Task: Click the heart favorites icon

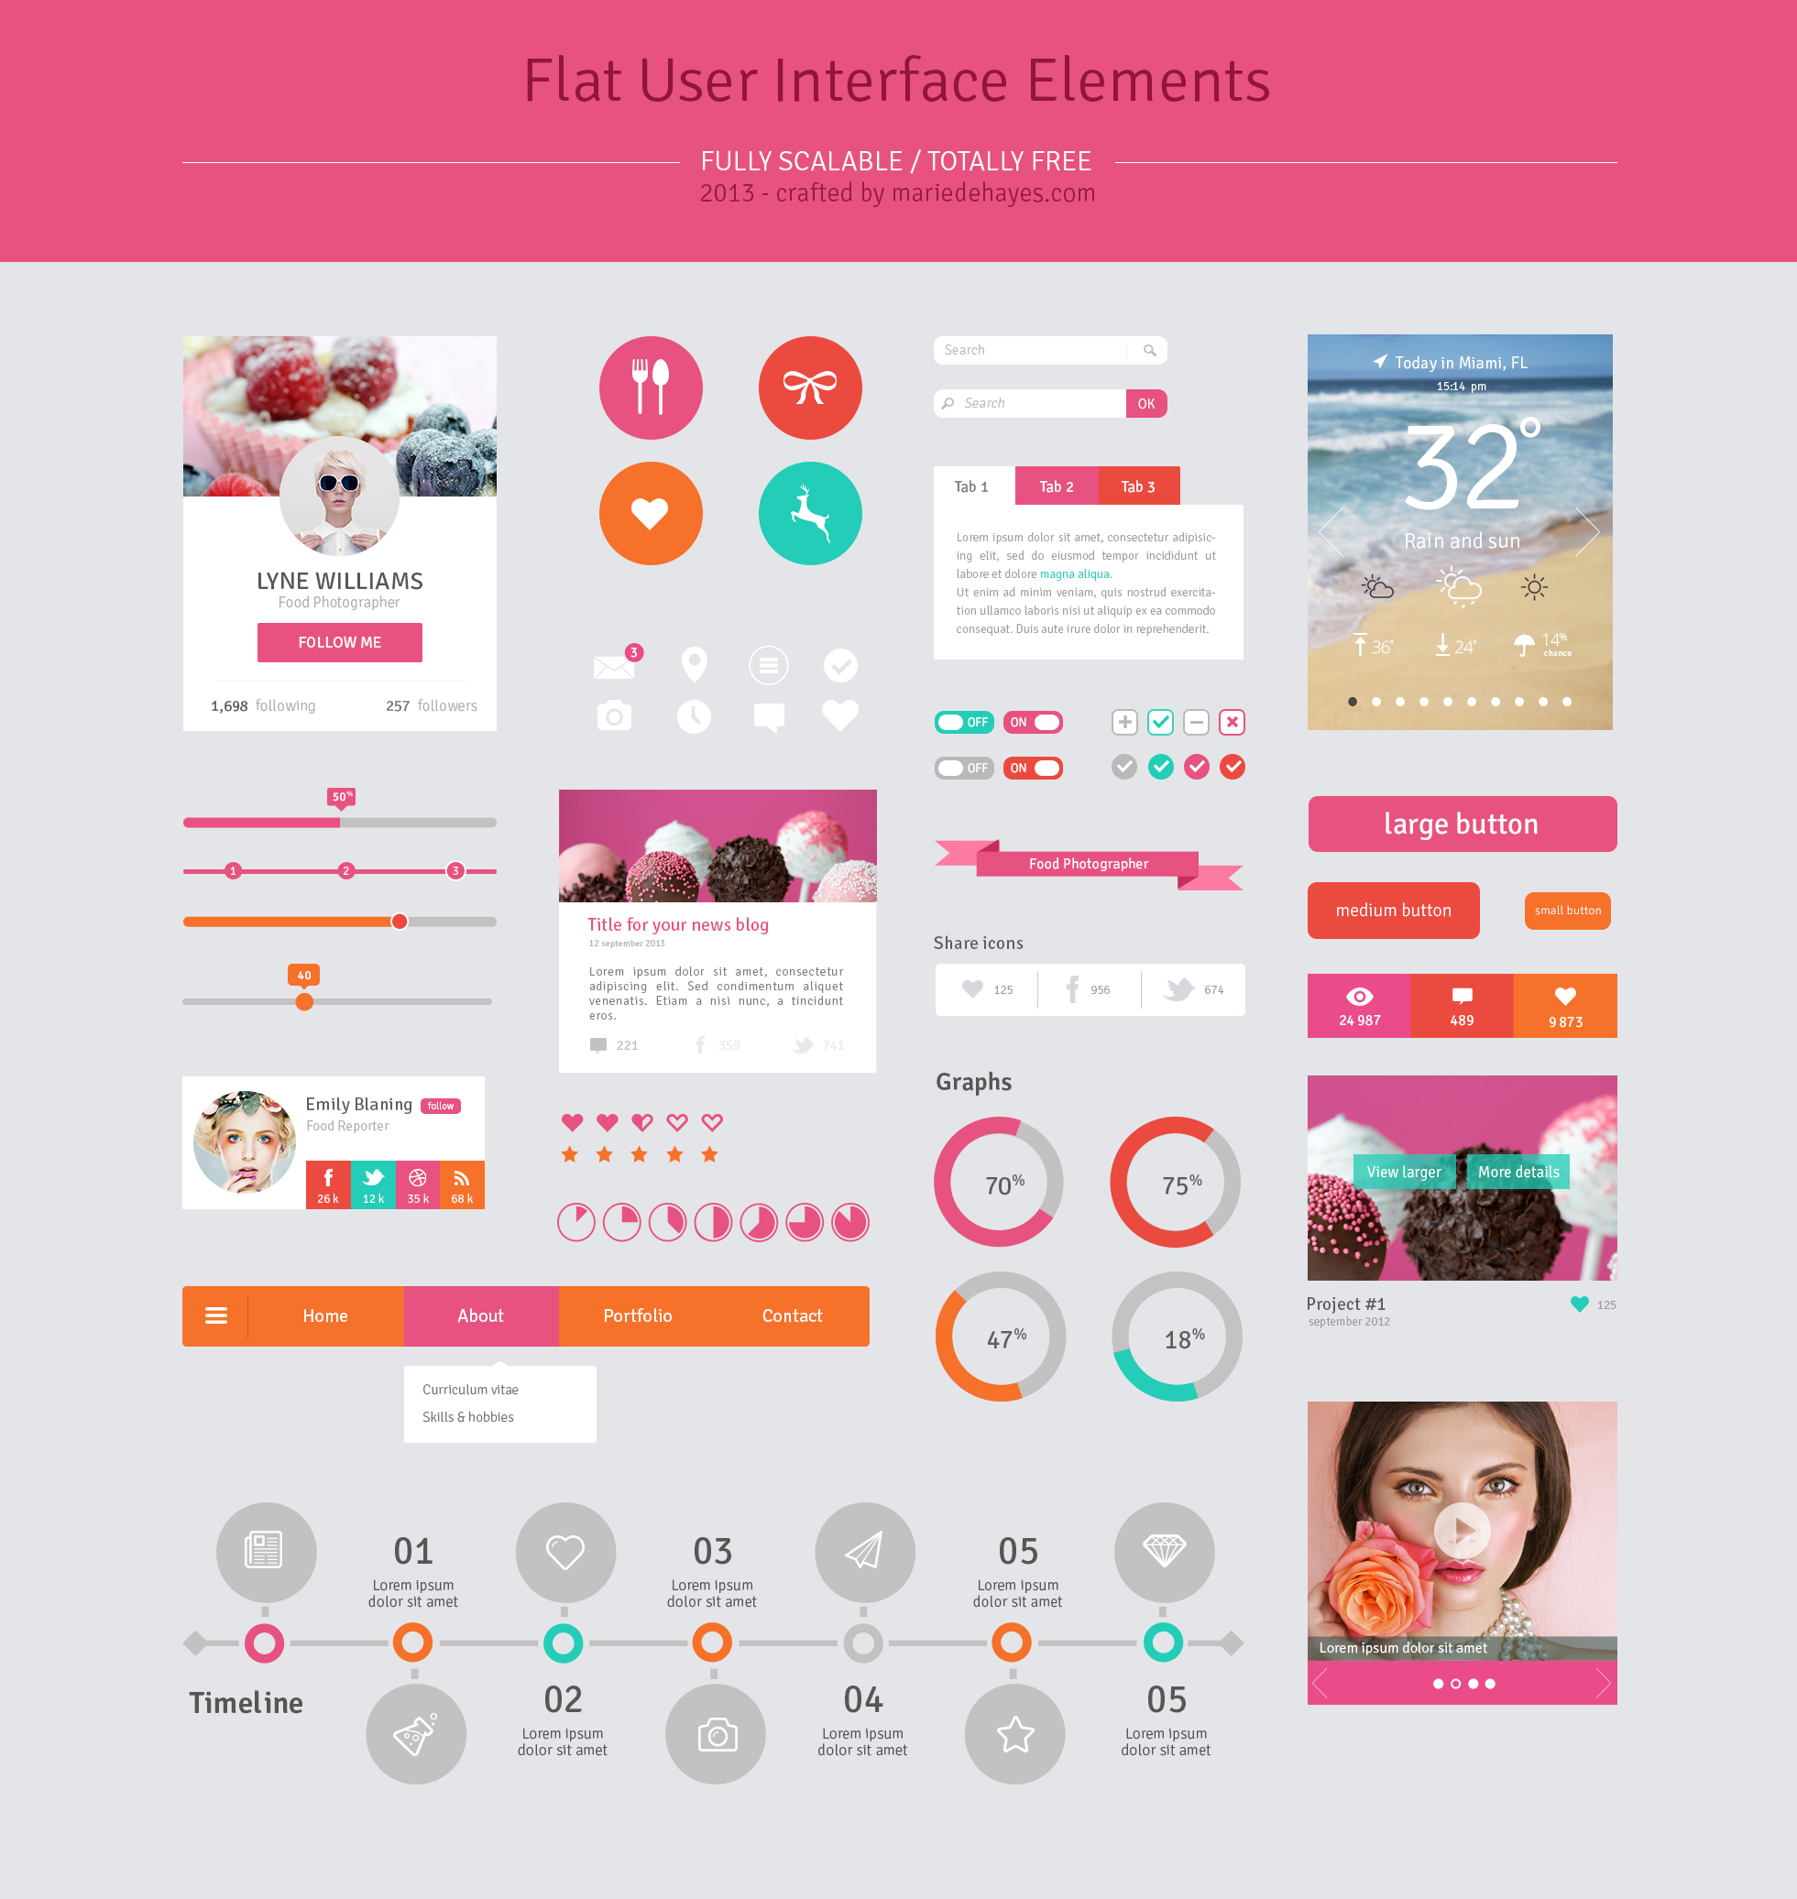Action: pos(652,513)
